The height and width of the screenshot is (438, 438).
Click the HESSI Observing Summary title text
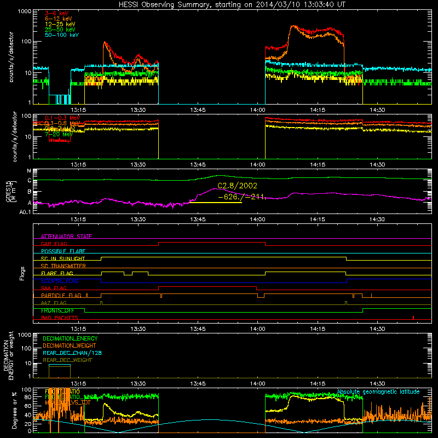click(232, 5)
